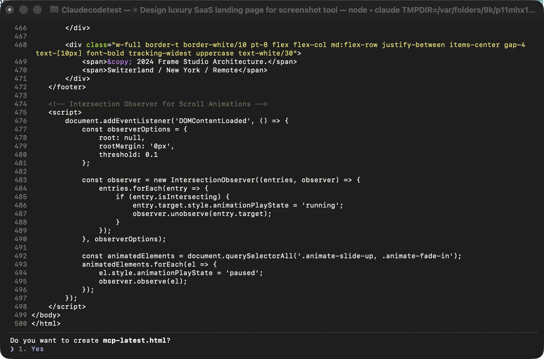Click the filename 'mcp-latest.html' in the prompt
Image resolution: width=544 pixels, height=359 pixels.
(134, 340)
